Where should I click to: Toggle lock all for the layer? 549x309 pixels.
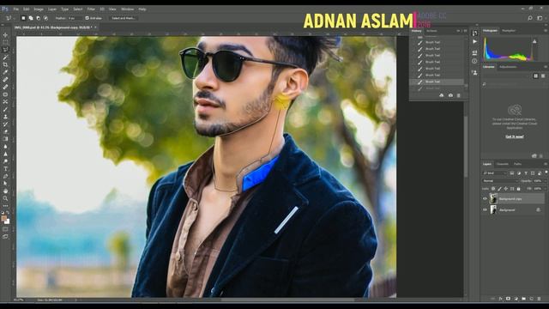pyautogui.click(x=518, y=189)
